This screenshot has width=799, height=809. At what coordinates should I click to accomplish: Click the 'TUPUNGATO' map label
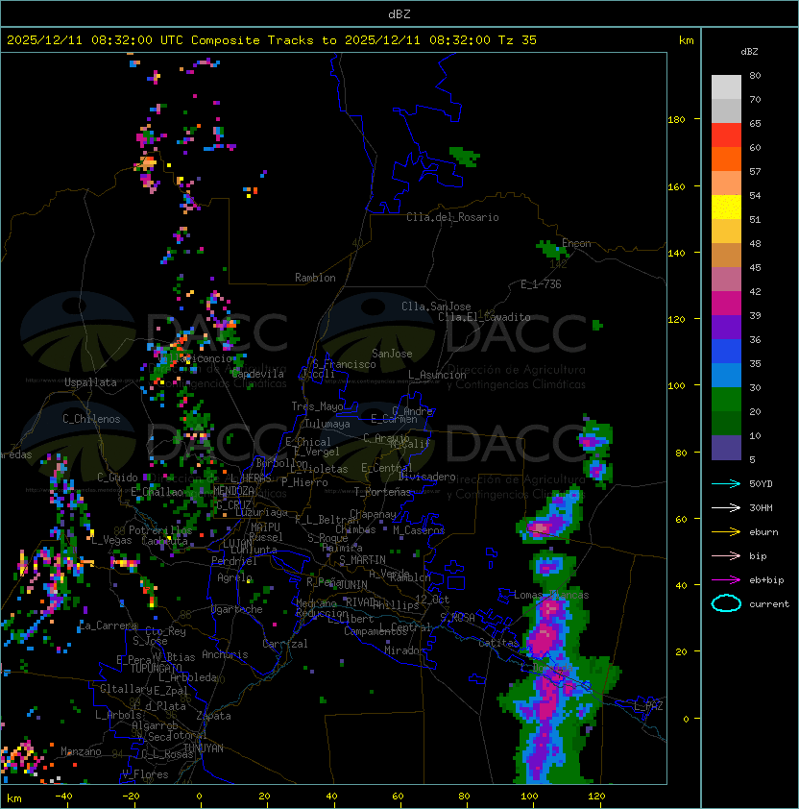(156, 668)
